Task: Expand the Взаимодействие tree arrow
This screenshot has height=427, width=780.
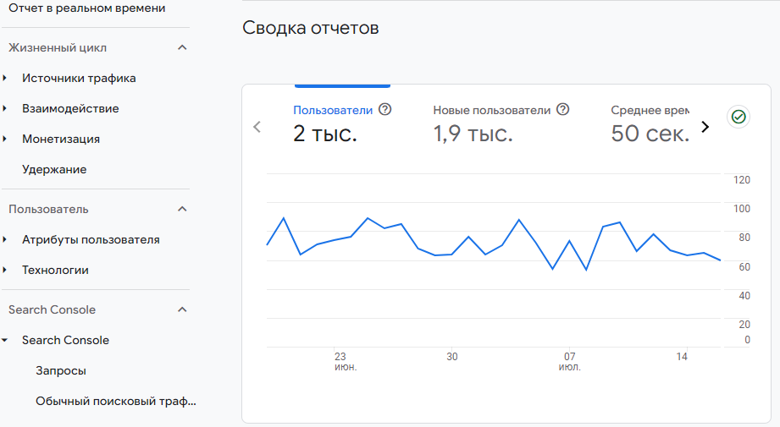Action: [5, 109]
